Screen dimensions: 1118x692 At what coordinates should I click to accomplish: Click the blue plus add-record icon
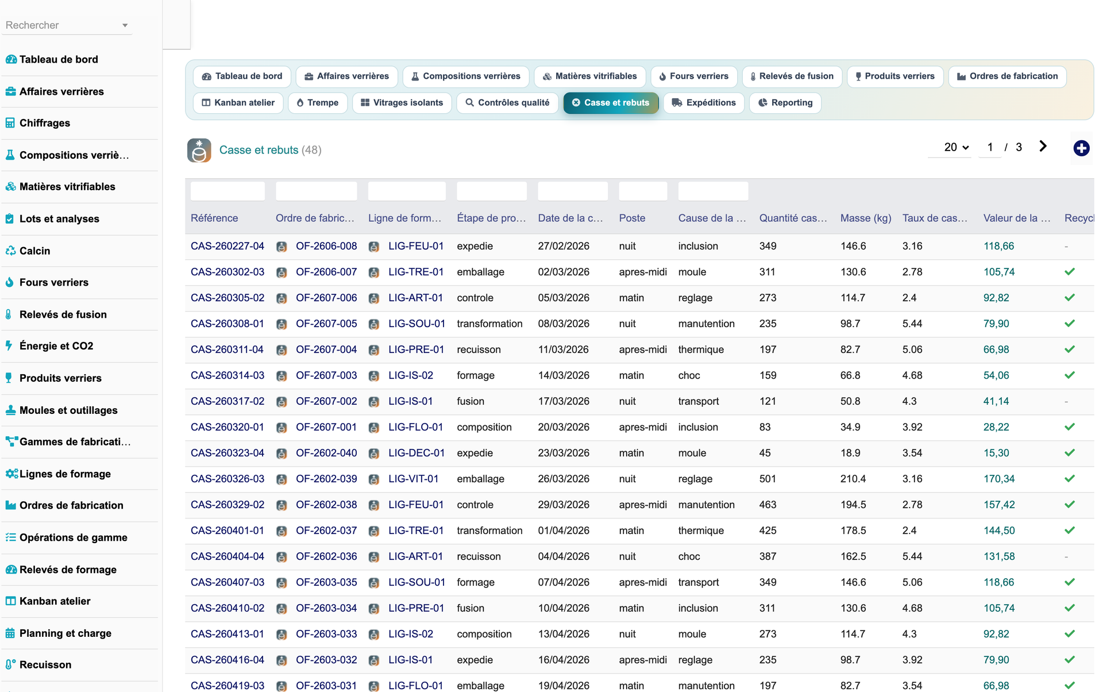coord(1081,148)
